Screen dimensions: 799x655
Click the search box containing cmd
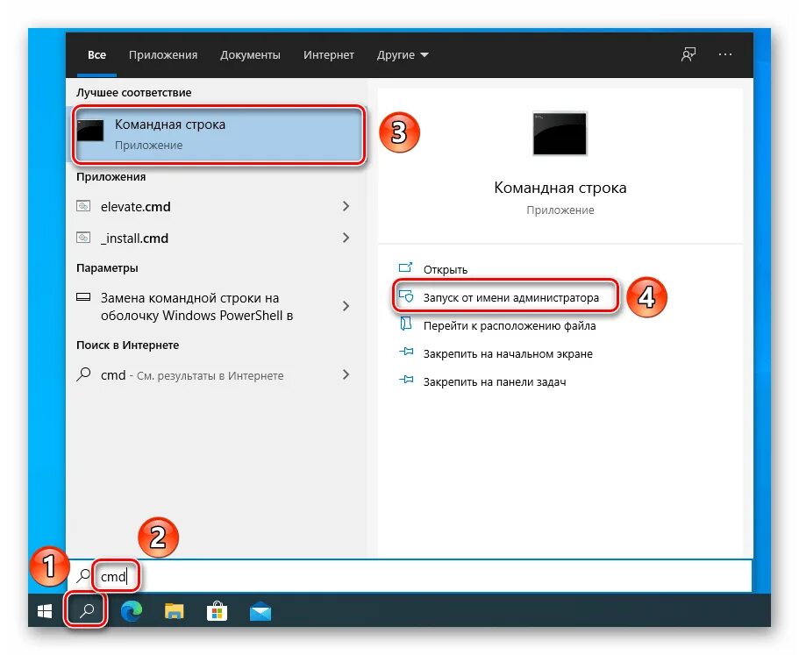[x=410, y=576]
